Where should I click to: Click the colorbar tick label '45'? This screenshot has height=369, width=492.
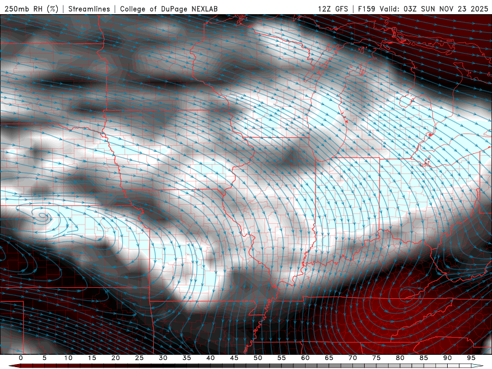234,358
